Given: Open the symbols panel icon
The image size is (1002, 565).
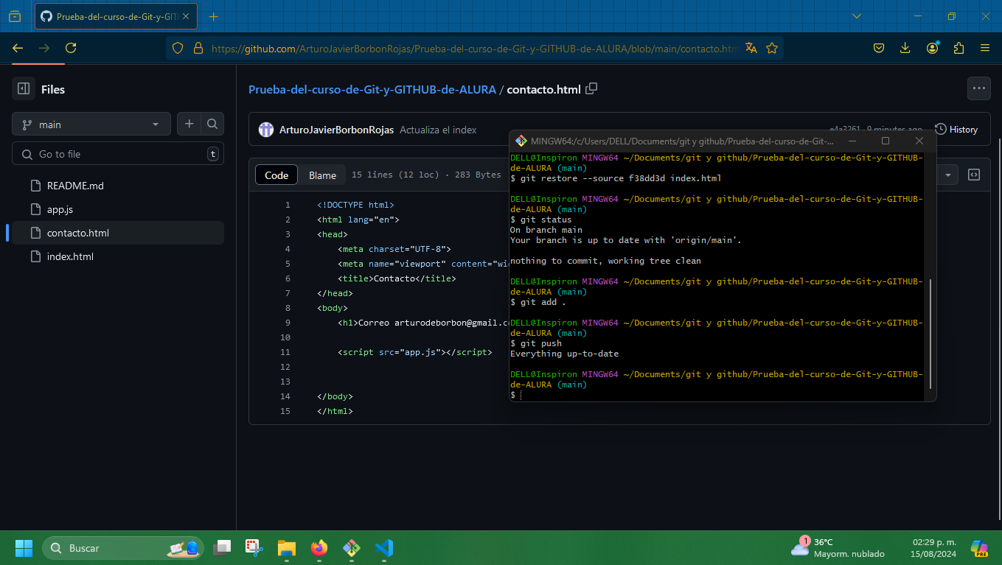Looking at the screenshot, I should point(974,175).
